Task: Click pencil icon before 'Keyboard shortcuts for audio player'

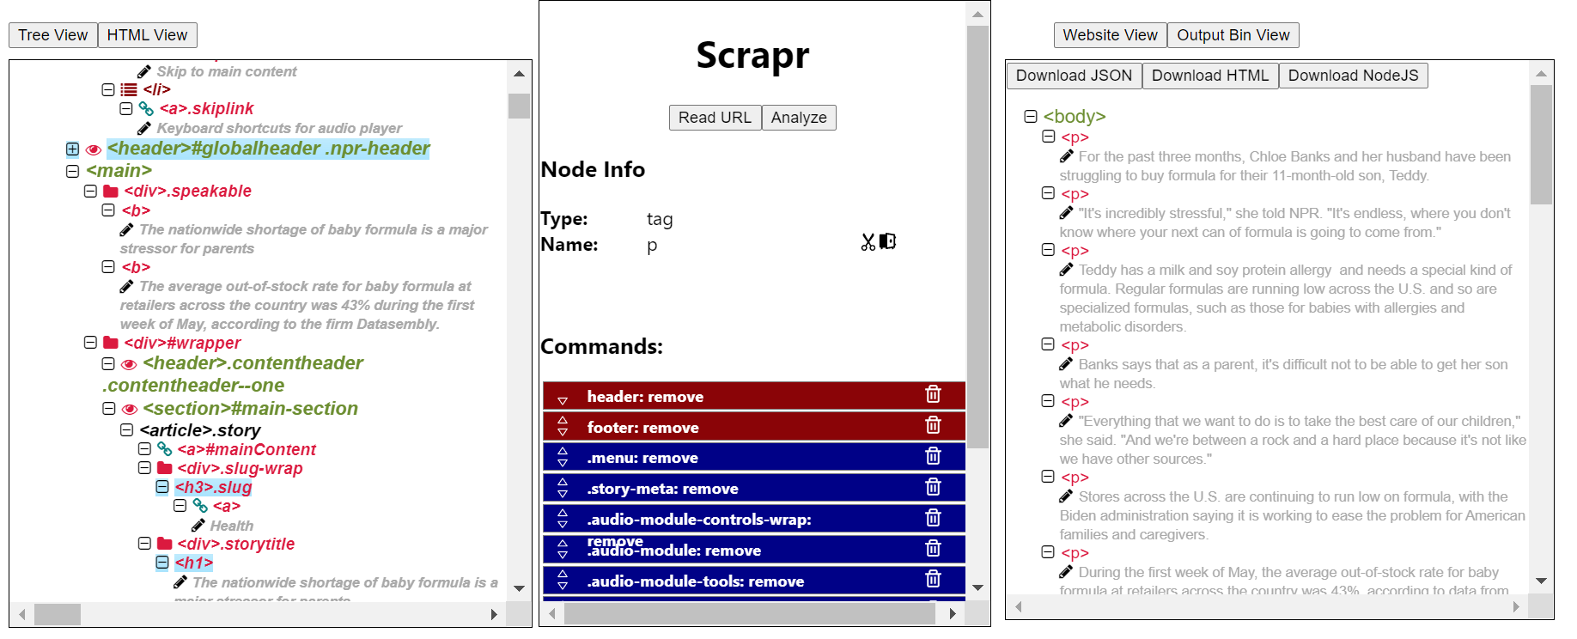Action: 144,128
